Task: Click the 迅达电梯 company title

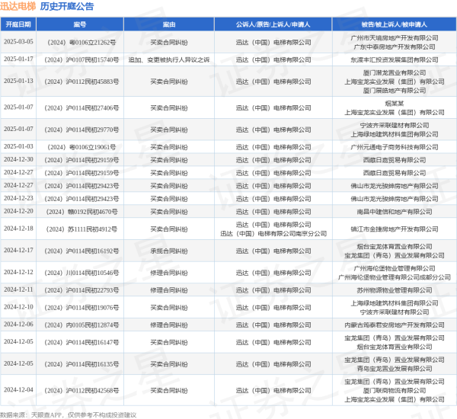Action: tap(18, 6)
